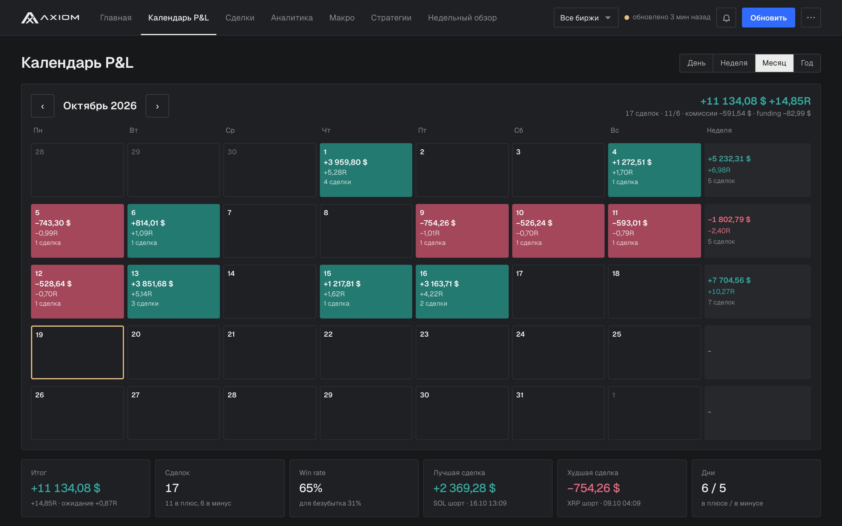This screenshot has width=842, height=526.
Task: Click the Итог summary card
Action: pyautogui.click(x=86, y=488)
